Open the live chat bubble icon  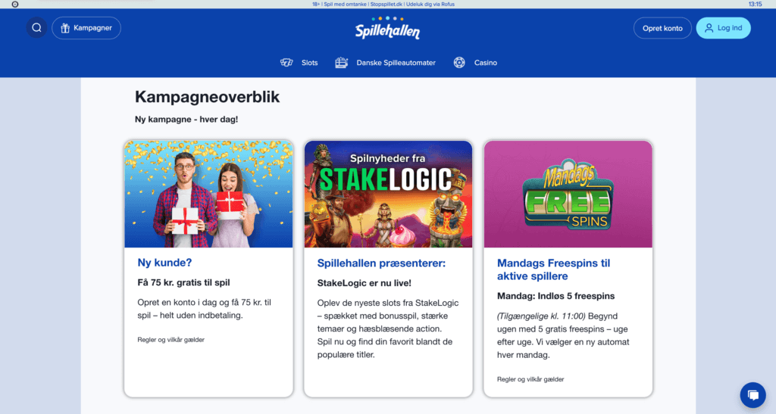[753, 395]
